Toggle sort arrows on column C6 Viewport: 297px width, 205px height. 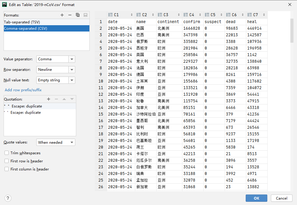click(243, 15)
